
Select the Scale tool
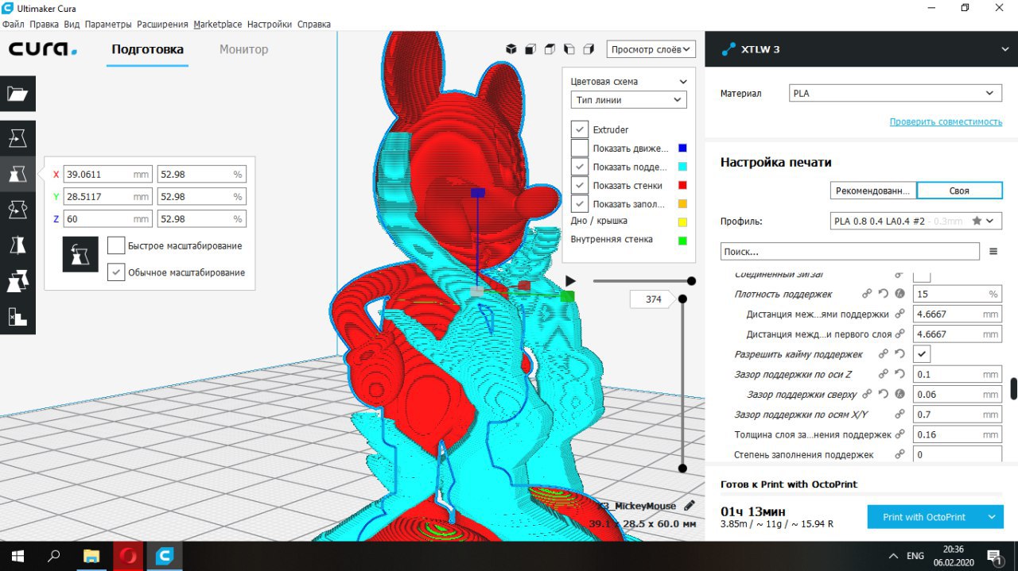(x=17, y=174)
